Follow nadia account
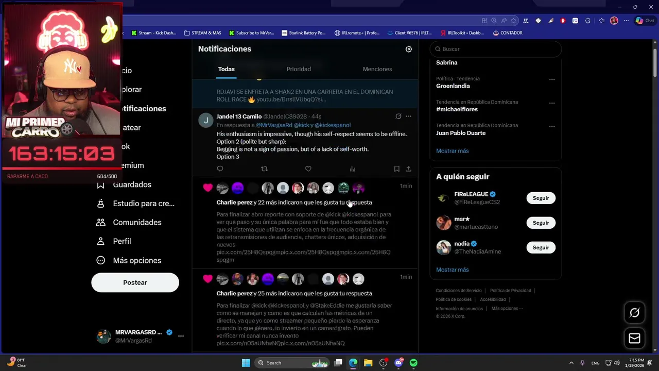 [x=541, y=247]
